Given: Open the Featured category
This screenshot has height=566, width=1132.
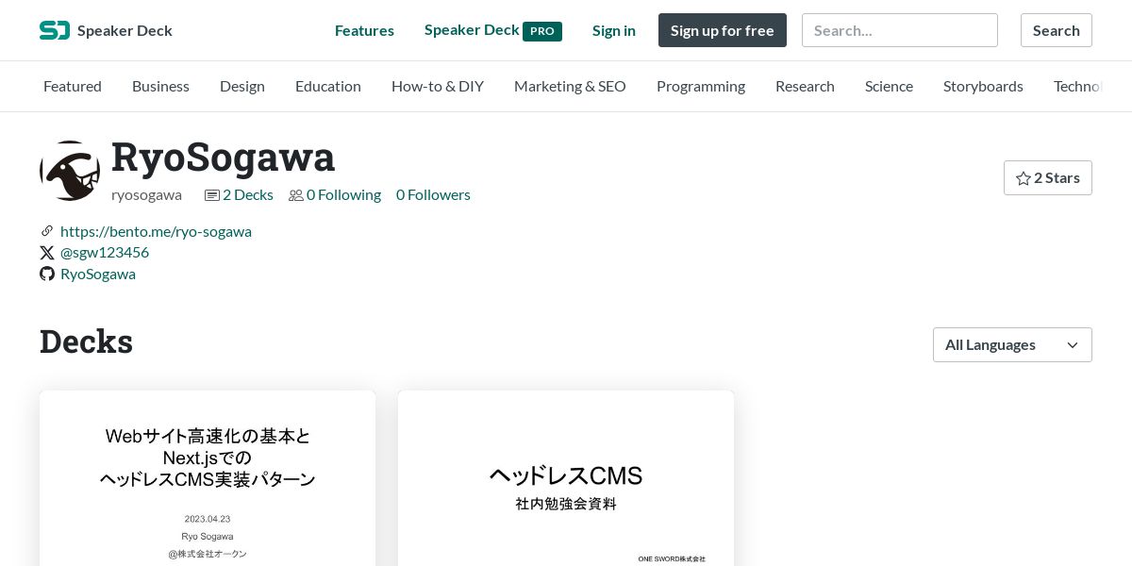Looking at the screenshot, I should tap(73, 86).
